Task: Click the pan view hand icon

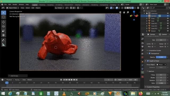Action: point(124,12)
